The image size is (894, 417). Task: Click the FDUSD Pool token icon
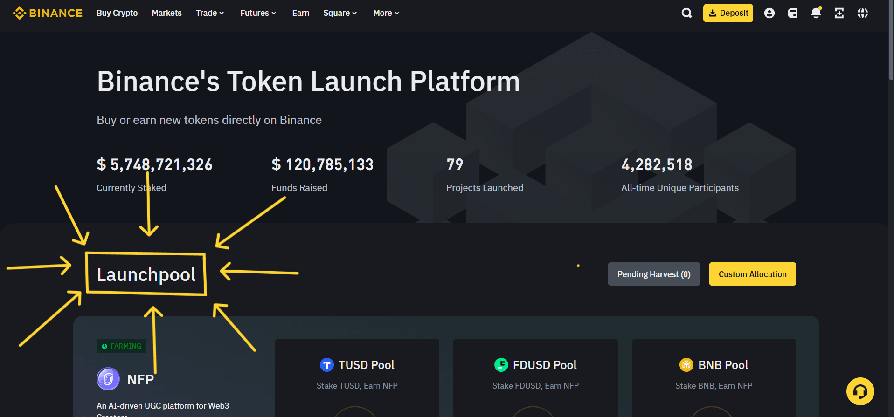click(x=501, y=365)
